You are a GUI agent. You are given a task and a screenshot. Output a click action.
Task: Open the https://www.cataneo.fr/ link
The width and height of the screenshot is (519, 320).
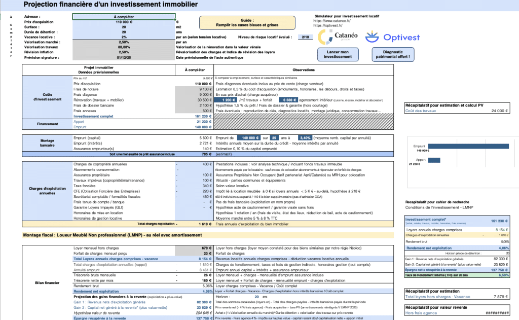point(331,20)
